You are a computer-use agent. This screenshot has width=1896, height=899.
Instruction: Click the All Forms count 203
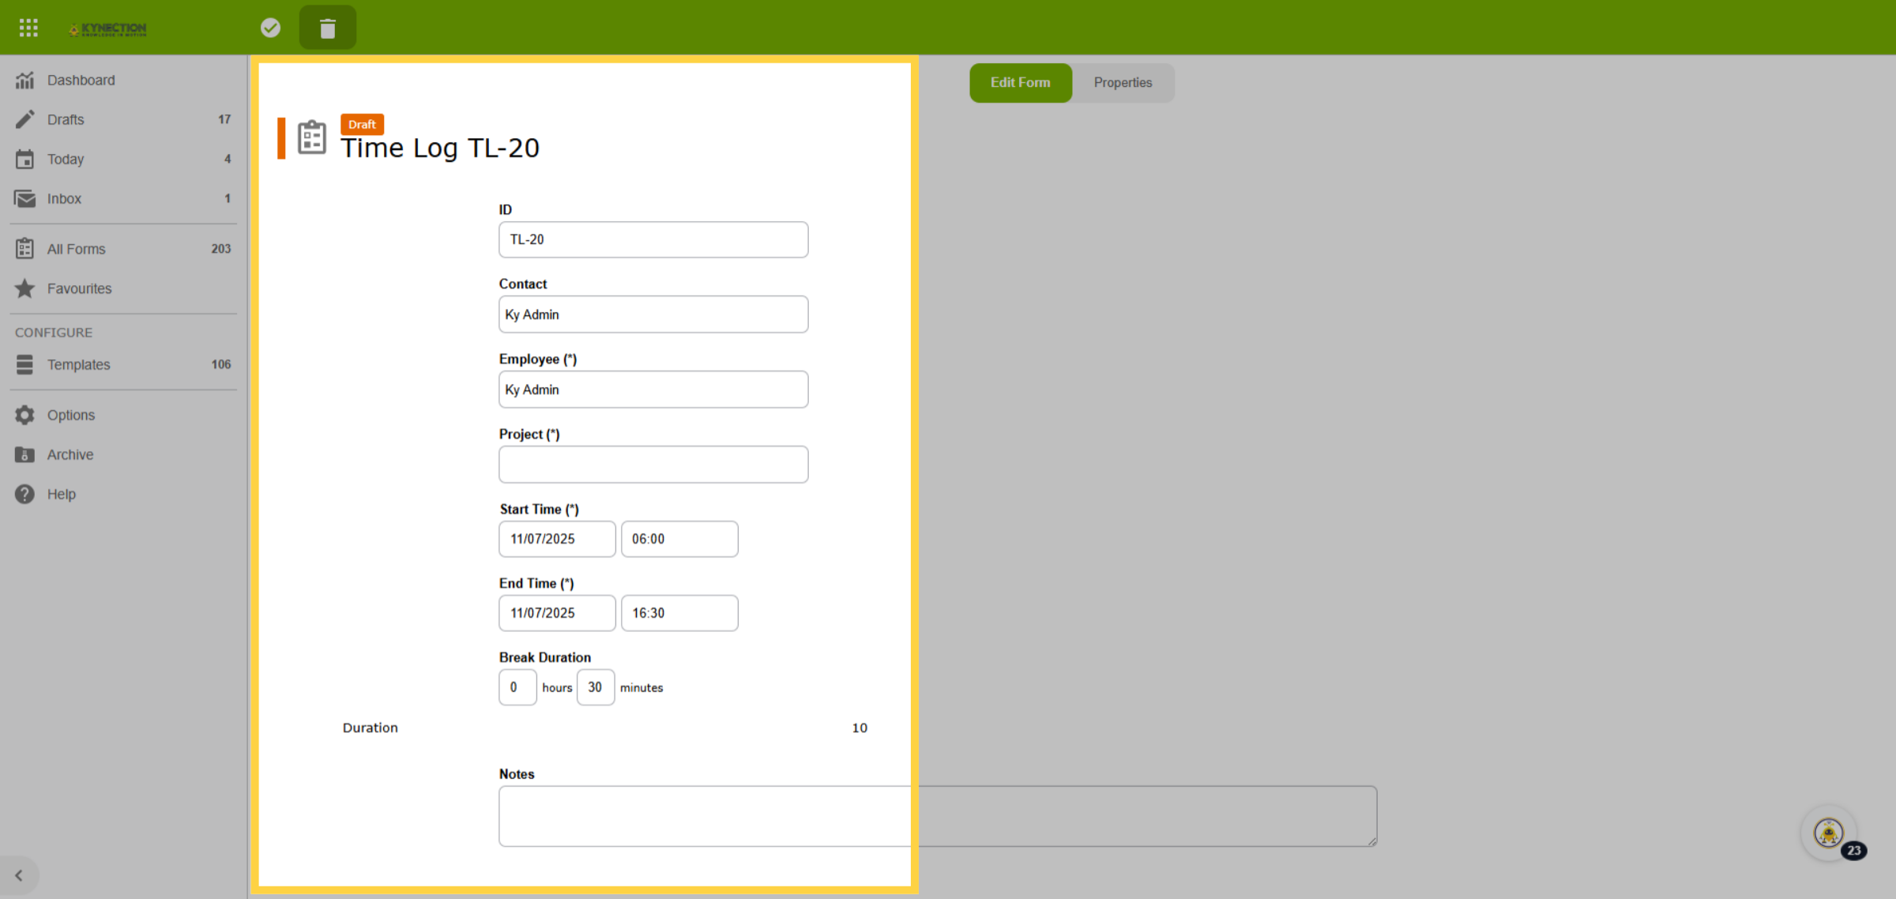221,249
